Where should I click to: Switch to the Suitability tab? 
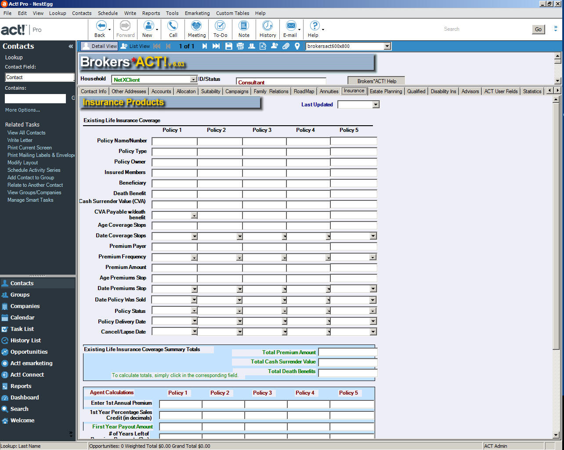point(211,91)
